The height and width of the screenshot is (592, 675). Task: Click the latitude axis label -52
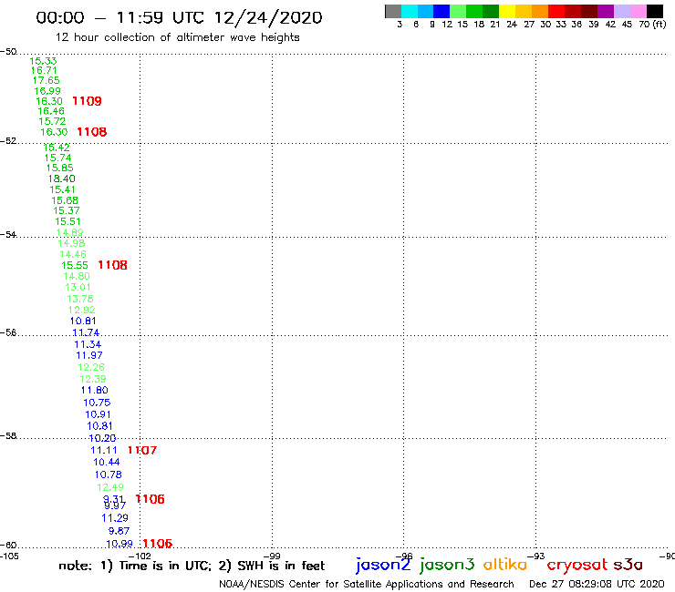coord(8,141)
